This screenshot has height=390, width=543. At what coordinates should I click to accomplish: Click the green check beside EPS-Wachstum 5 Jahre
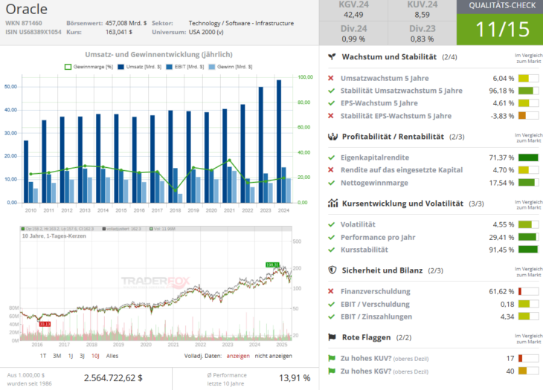(332, 103)
